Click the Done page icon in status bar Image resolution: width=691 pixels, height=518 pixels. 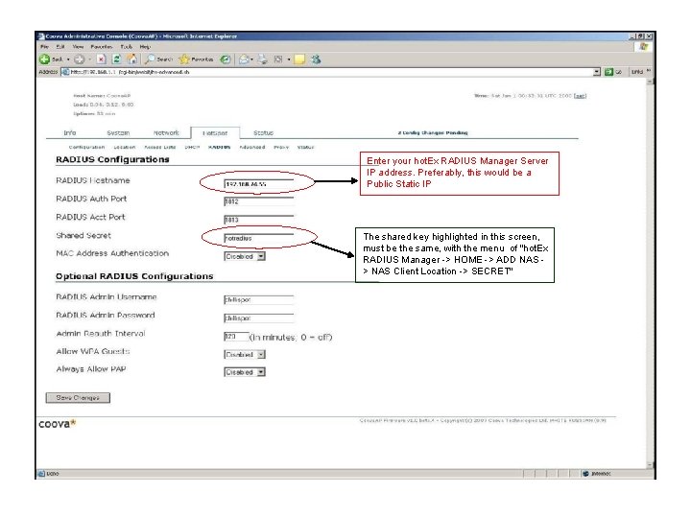click(41, 474)
